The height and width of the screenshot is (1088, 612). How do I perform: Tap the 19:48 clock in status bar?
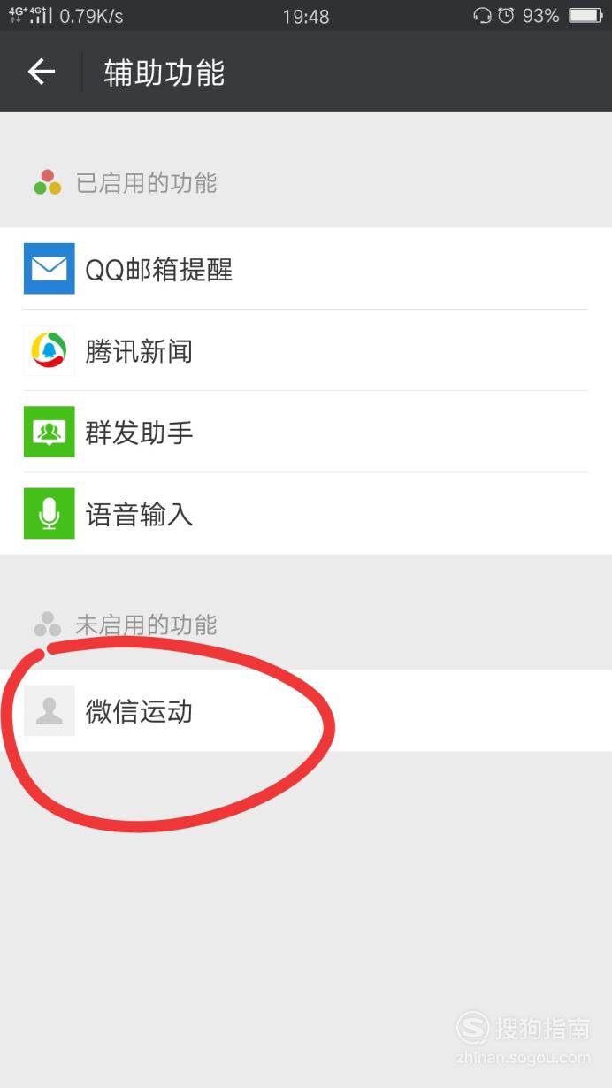pyautogui.click(x=306, y=16)
